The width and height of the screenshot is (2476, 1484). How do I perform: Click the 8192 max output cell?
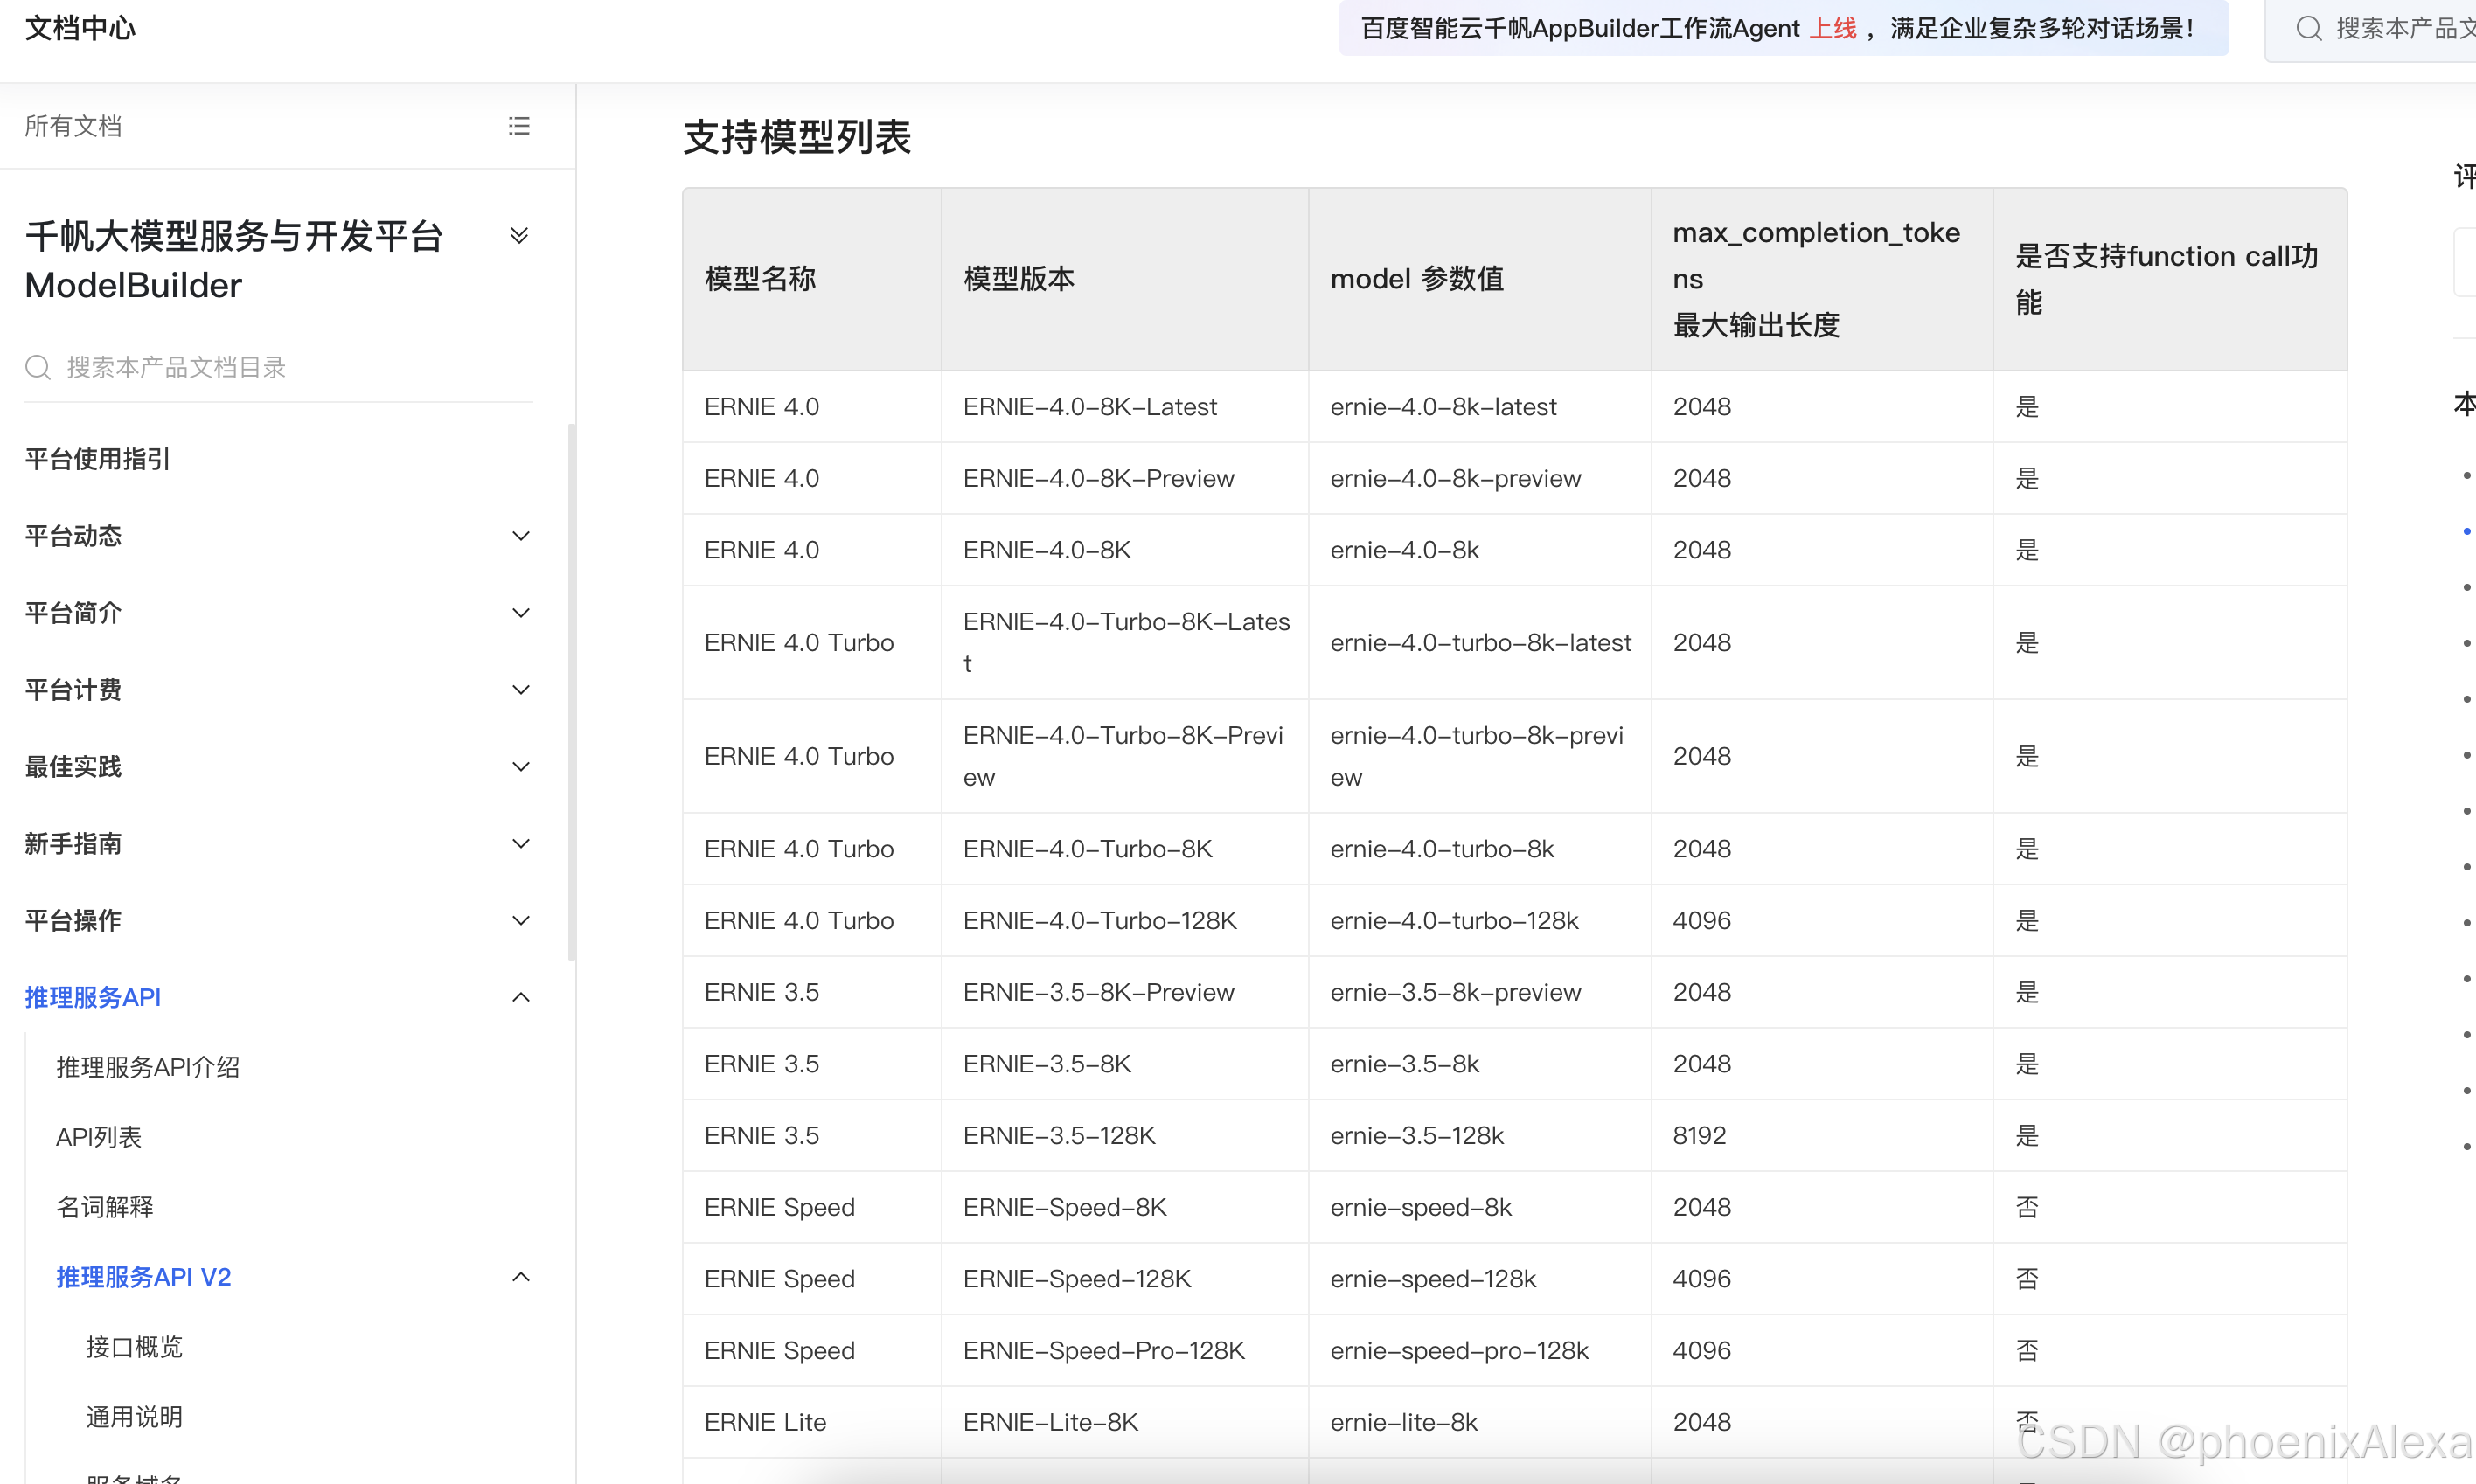click(1821, 1136)
